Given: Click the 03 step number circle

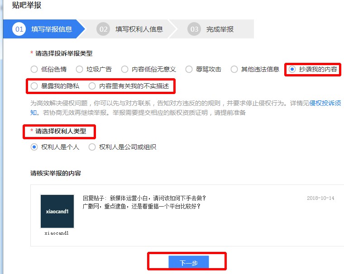Looking at the screenshot, I should pos(194,29).
